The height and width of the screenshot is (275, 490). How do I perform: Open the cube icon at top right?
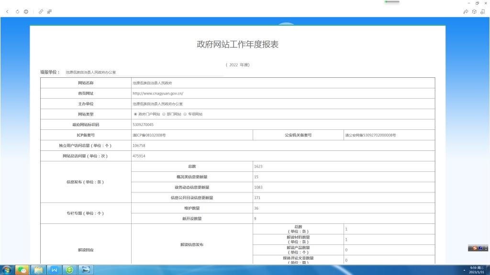click(474, 11)
